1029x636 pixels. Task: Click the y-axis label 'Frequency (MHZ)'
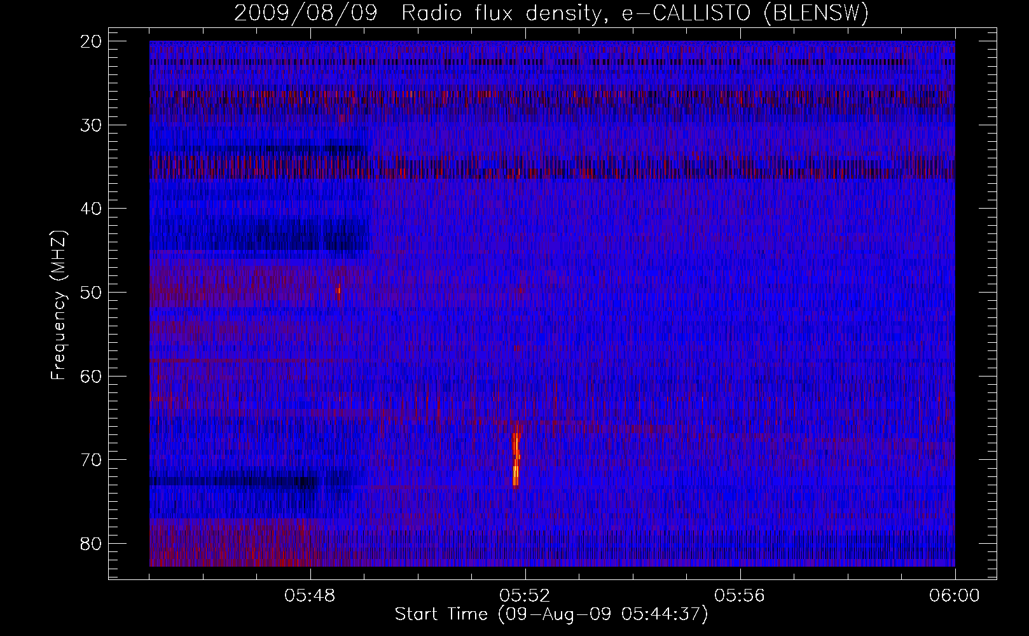coord(58,305)
